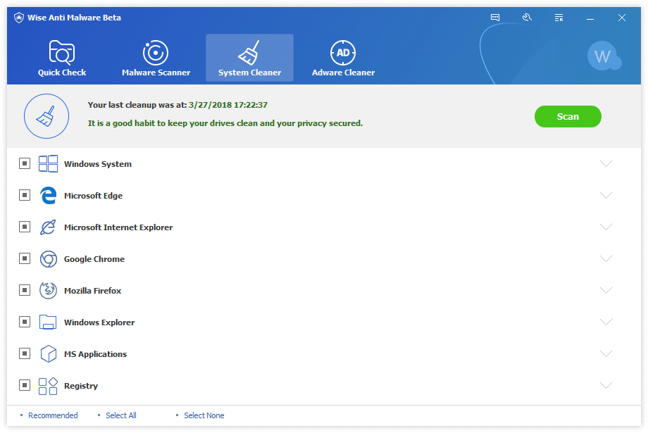The height and width of the screenshot is (433, 648).
Task: Expand the Google Chrome section chevron
Action: coord(606,258)
